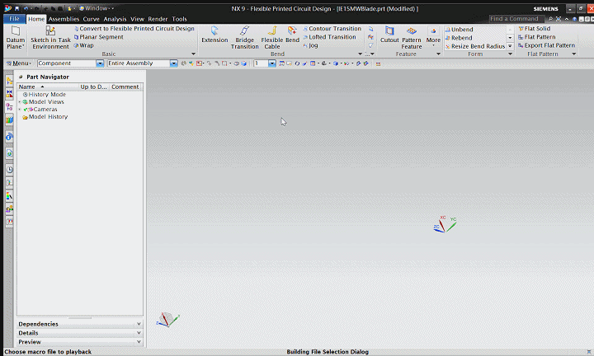Screen dimensions: 594x356
Task: Switch to the View ribbon tab
Action: [137, 19]
